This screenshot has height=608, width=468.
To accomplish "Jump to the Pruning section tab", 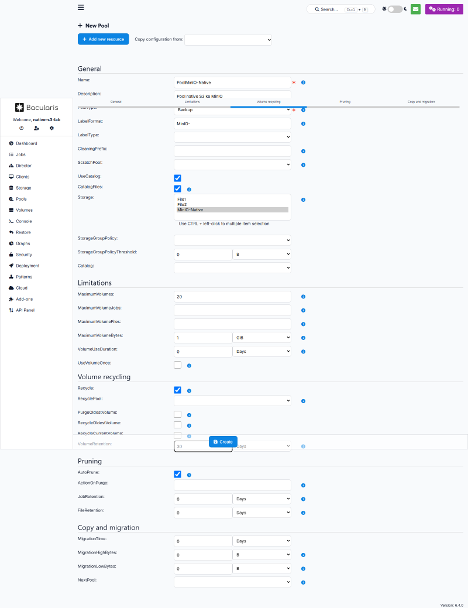I will tap(345, 102).
